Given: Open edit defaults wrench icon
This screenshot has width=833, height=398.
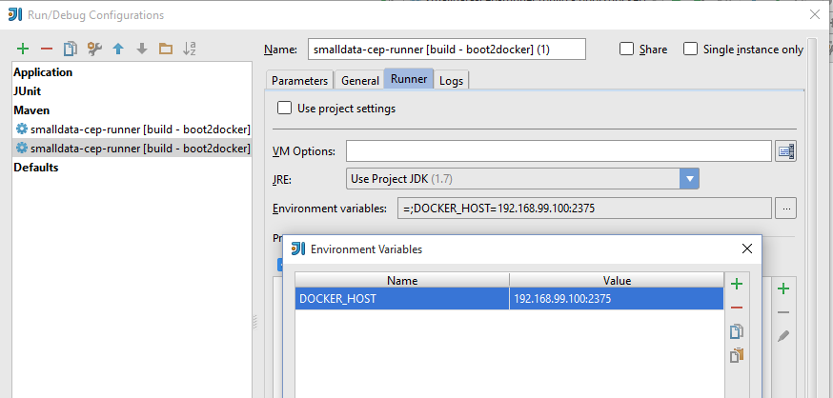Looking at the screenshot, I should [x=93, y=49].
